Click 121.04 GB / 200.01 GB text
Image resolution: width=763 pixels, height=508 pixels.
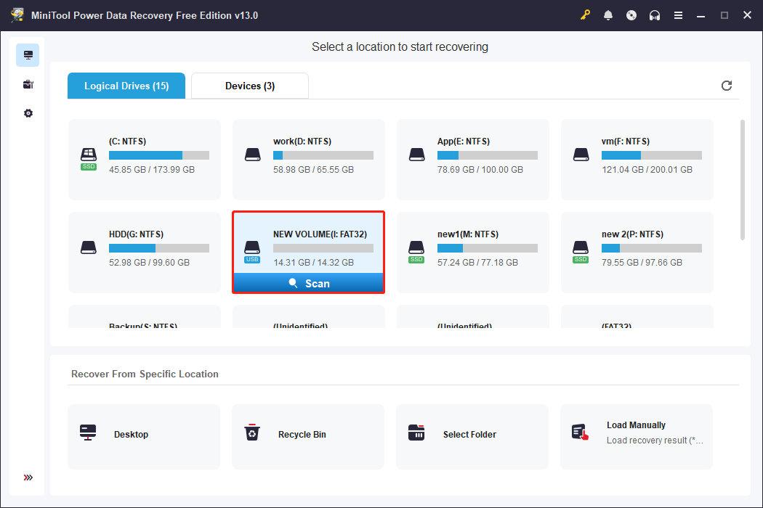pyautogui.click(x=647, y=170)
